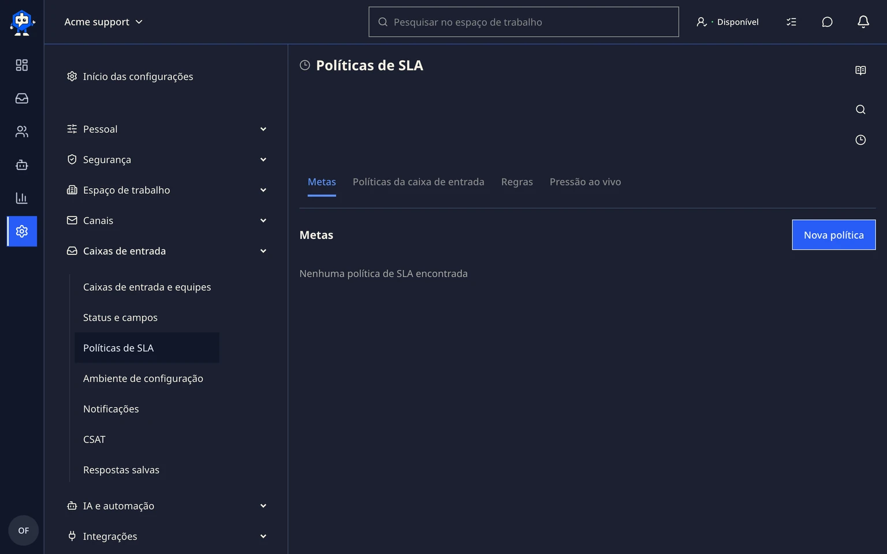Open the documentation book icon

(860, 70)
